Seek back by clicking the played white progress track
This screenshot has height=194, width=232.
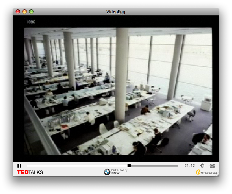coord(78,166)
